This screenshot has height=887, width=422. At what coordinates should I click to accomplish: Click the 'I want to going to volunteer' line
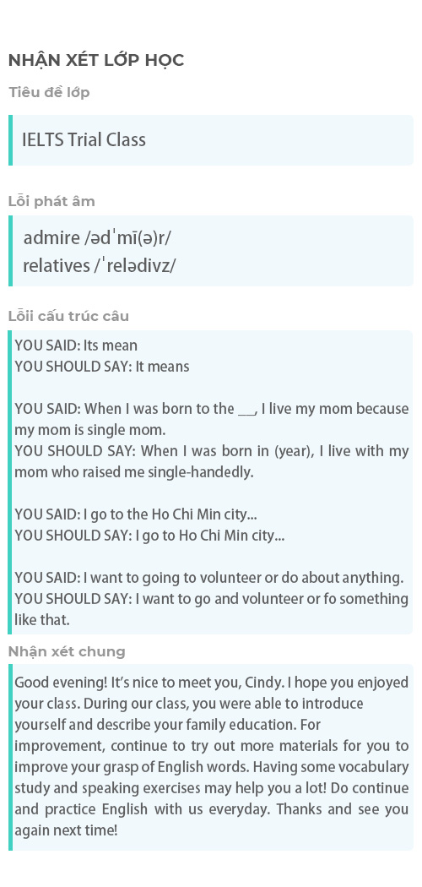(209, 578)
